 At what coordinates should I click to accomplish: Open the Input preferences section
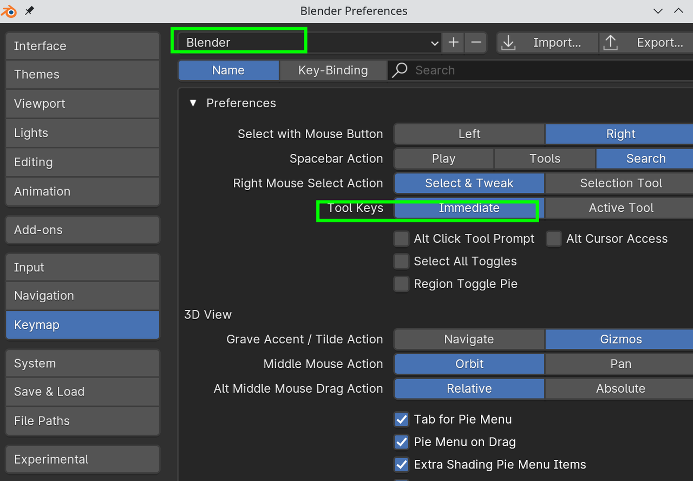pos(83,268)
